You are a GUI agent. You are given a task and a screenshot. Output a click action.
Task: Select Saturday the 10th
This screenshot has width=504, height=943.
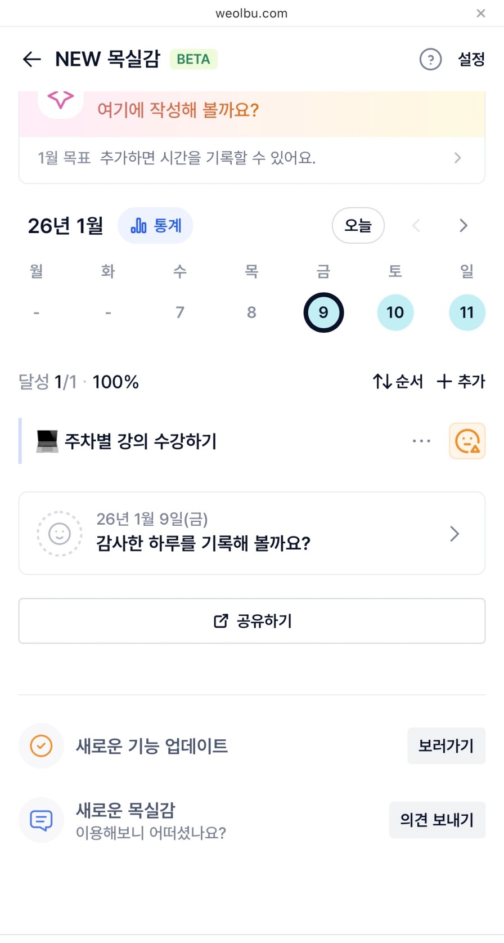point(395,312)
